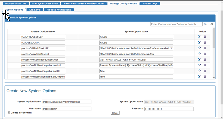Edit the processCallBackServiceUrl row

coord(199,48)
